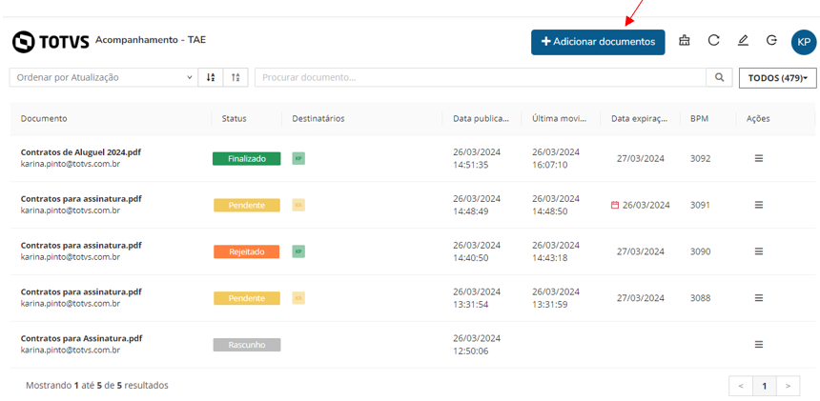Open Contratos para assinatura.pdf in BPM 3088 row

(81, 291)
